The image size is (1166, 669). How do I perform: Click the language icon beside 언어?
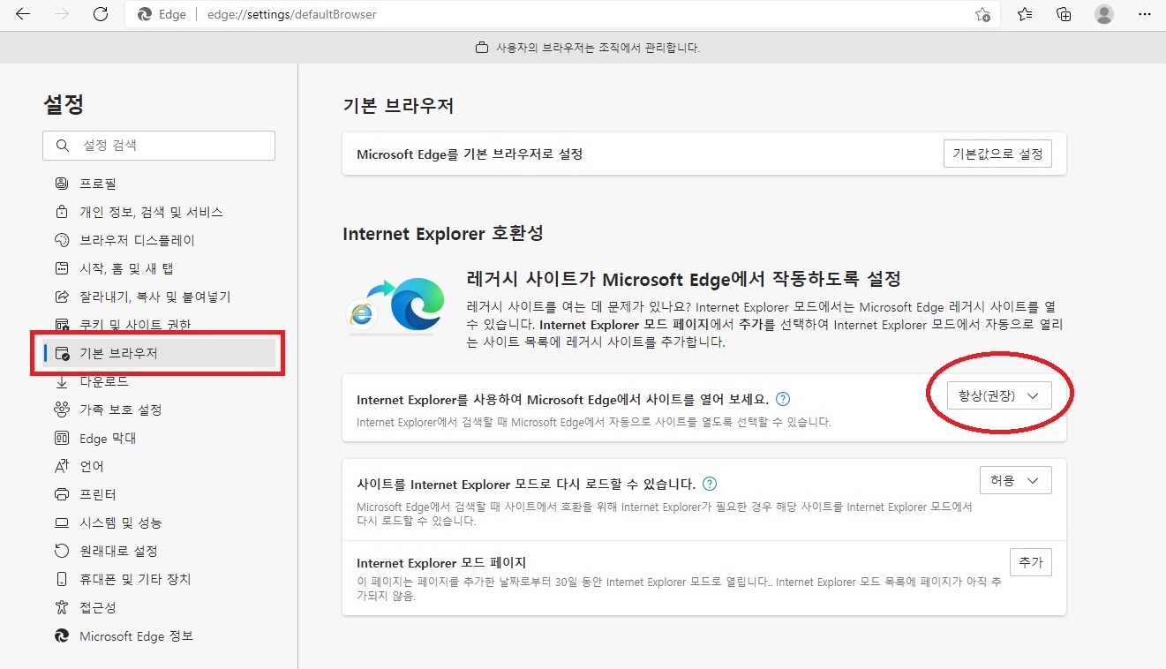coord(62,466)
